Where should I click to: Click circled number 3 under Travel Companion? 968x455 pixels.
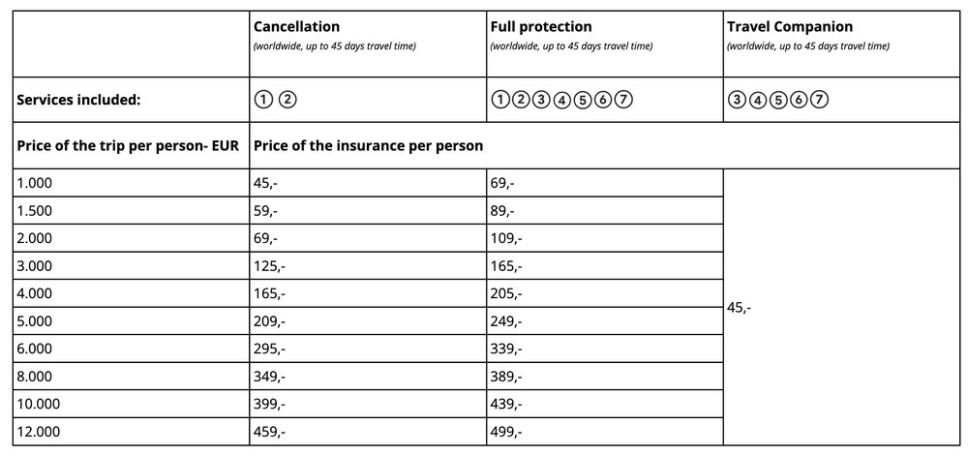click(x=736, y=99)
